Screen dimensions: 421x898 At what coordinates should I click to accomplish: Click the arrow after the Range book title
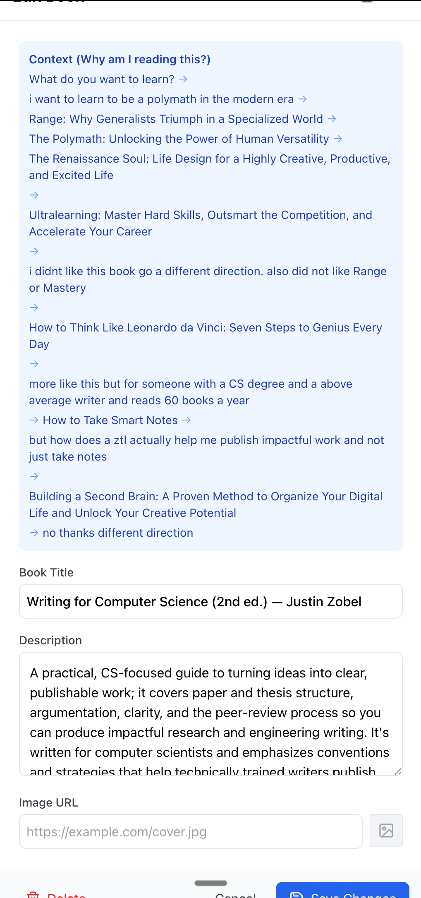click(x=332, y=119)
